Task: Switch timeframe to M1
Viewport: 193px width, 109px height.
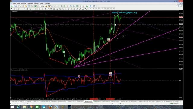Action: point(90,9)
